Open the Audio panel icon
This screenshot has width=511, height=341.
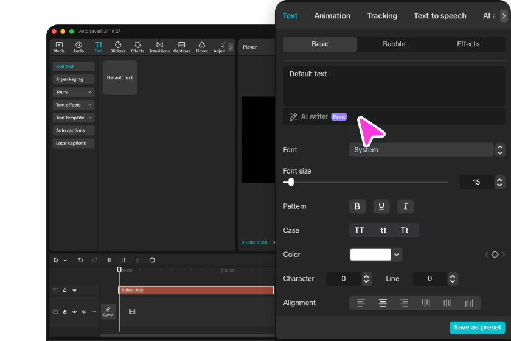tap(78, 47)
